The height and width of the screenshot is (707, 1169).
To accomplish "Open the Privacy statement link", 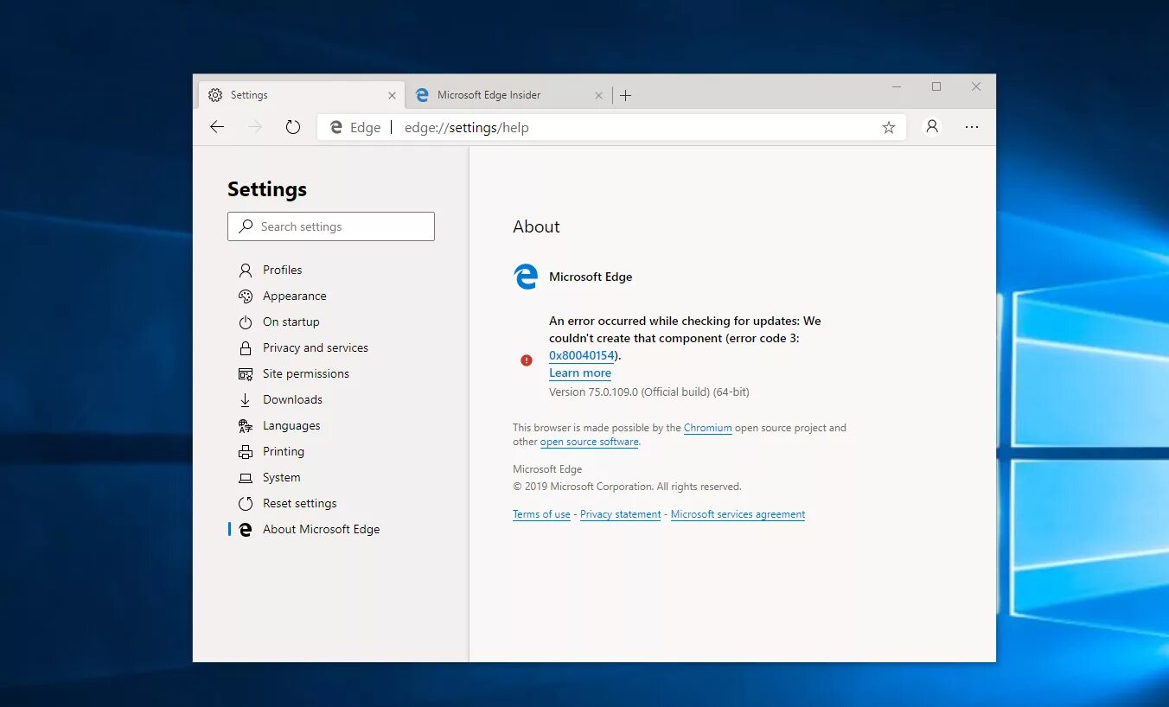I will 621,514.
